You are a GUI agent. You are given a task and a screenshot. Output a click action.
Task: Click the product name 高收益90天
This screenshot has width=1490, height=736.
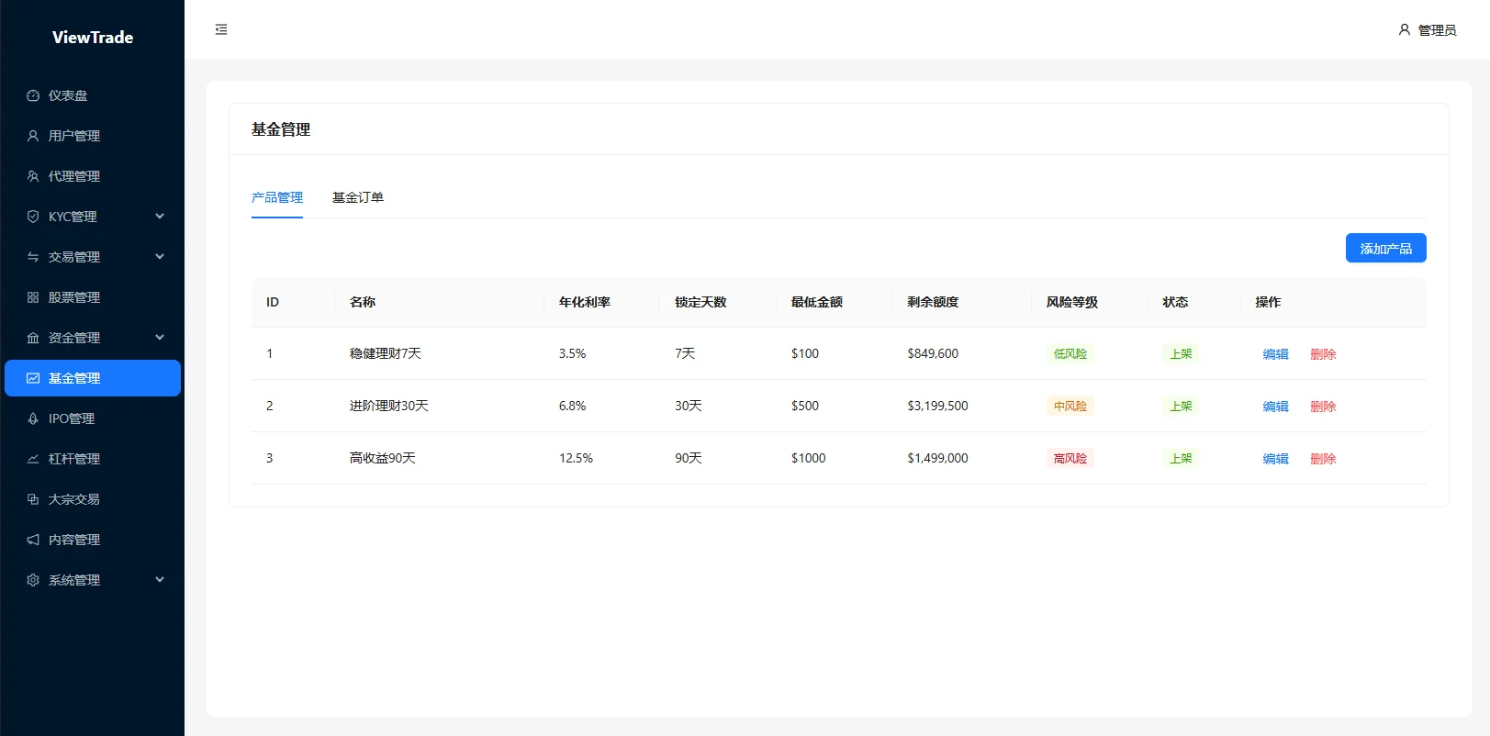[383, 458]
